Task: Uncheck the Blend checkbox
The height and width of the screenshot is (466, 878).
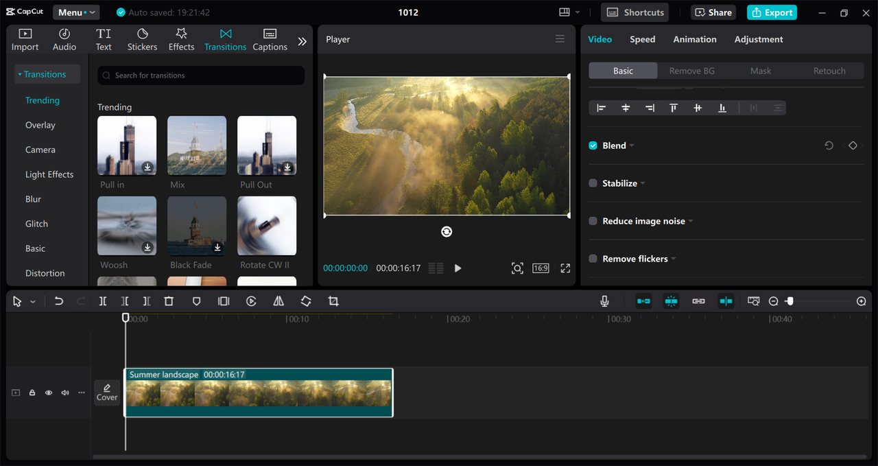Action: click(x=593, y=145)
